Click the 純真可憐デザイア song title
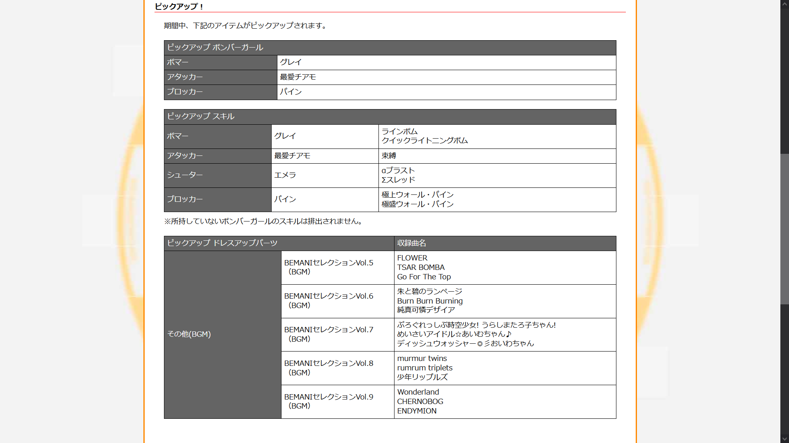789x443 pixels. tap(426, 310)
